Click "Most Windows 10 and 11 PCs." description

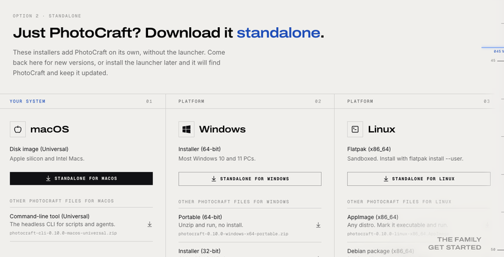pos(217,159)
